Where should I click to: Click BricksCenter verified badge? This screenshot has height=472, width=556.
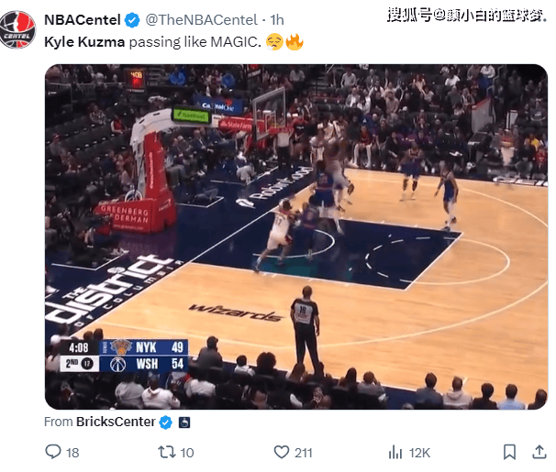click(x=165, y=423)
